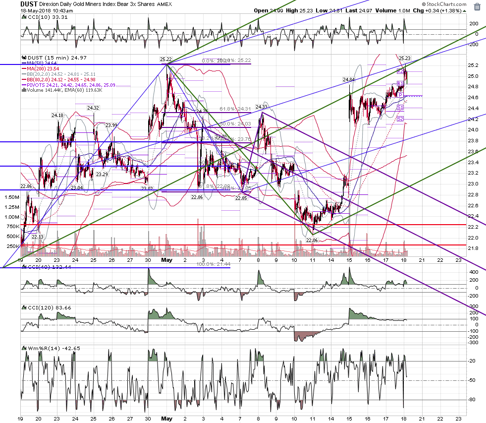486x423 pixels.
Task: Click the MA(200) 23.54 legend entry
Action: [40, 68]
